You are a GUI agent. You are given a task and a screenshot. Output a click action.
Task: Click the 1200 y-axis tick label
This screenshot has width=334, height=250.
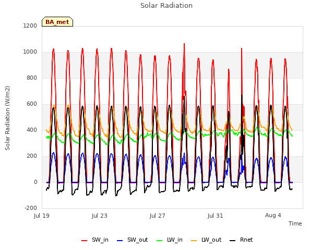[30, 26]
